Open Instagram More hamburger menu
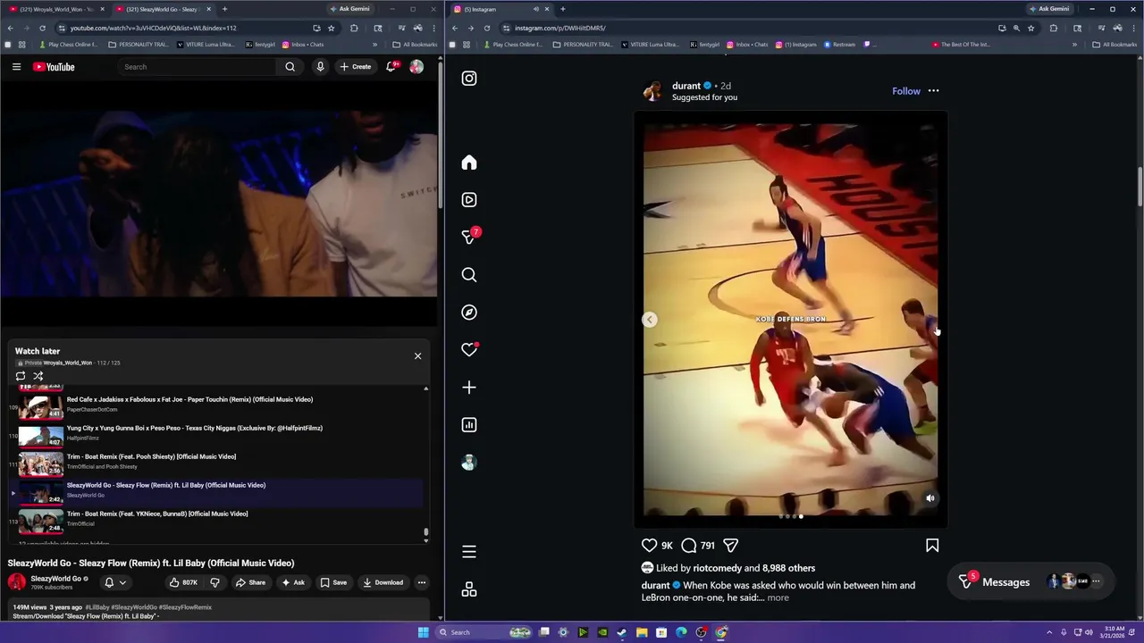This screenshot has width=1144, height=643. [x=469, y=552]
